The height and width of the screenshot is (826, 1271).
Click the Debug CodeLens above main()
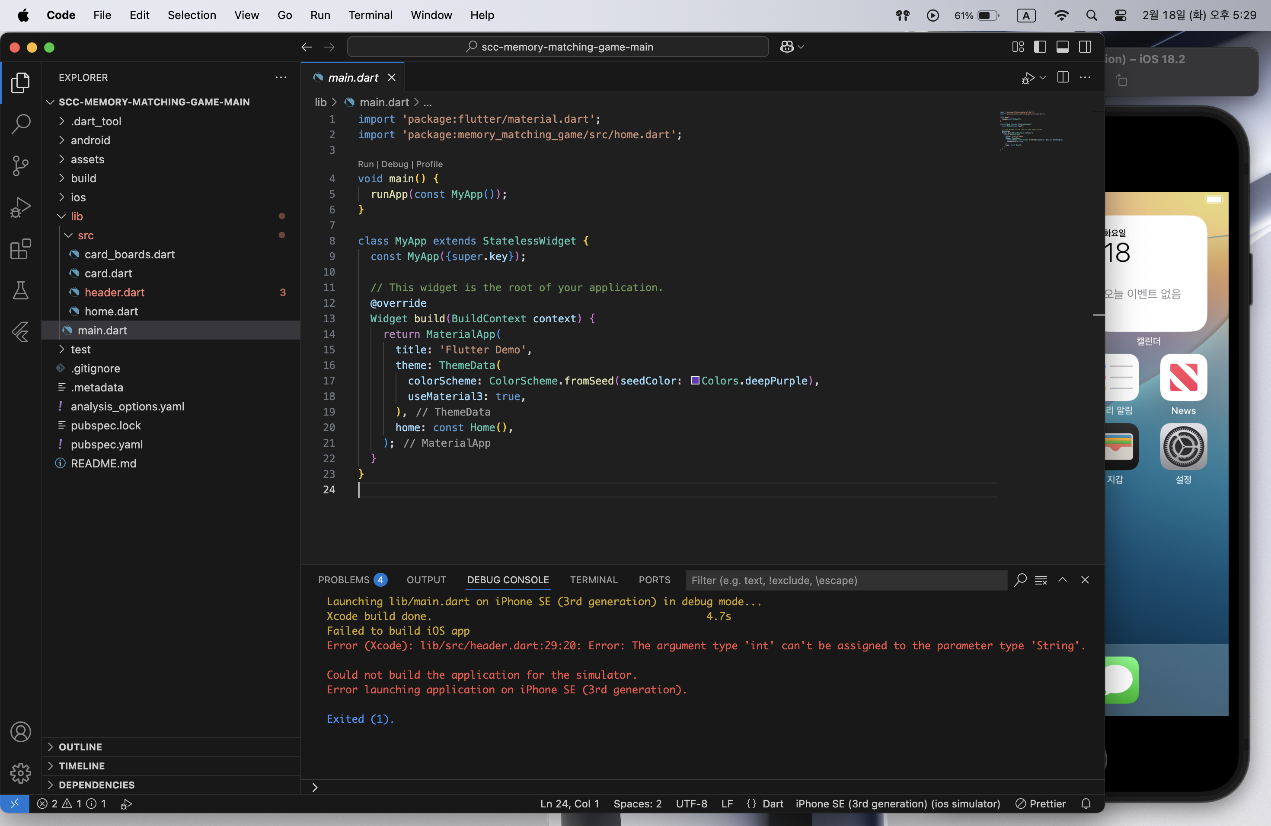(x=395, y=164)
